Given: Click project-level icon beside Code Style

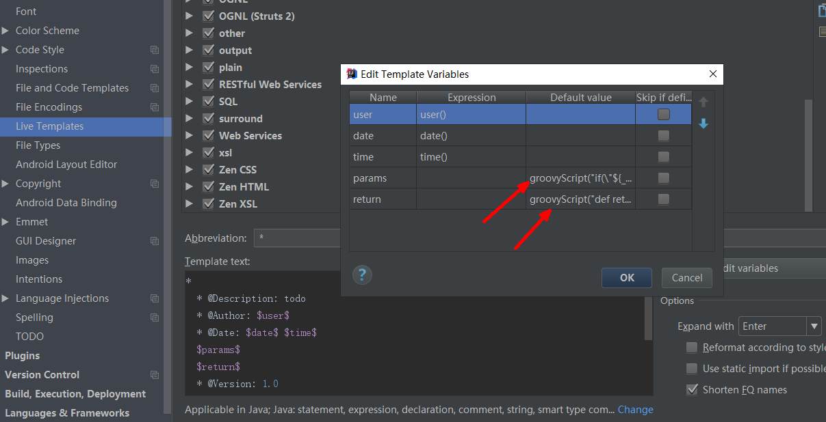Looking at the screenshot, I should click(155, 50).
